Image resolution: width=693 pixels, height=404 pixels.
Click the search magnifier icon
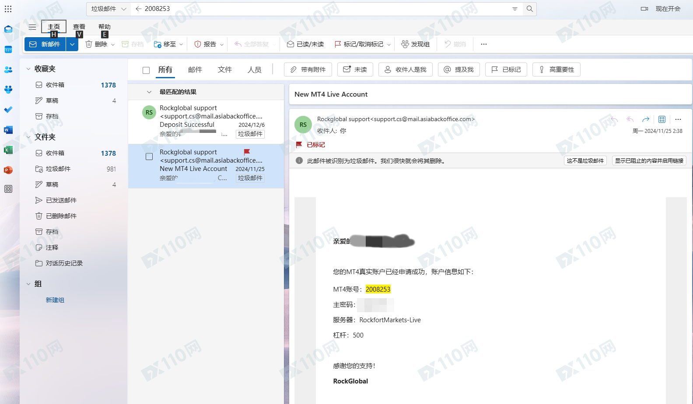pyautogui.click(x=529, y=9)
